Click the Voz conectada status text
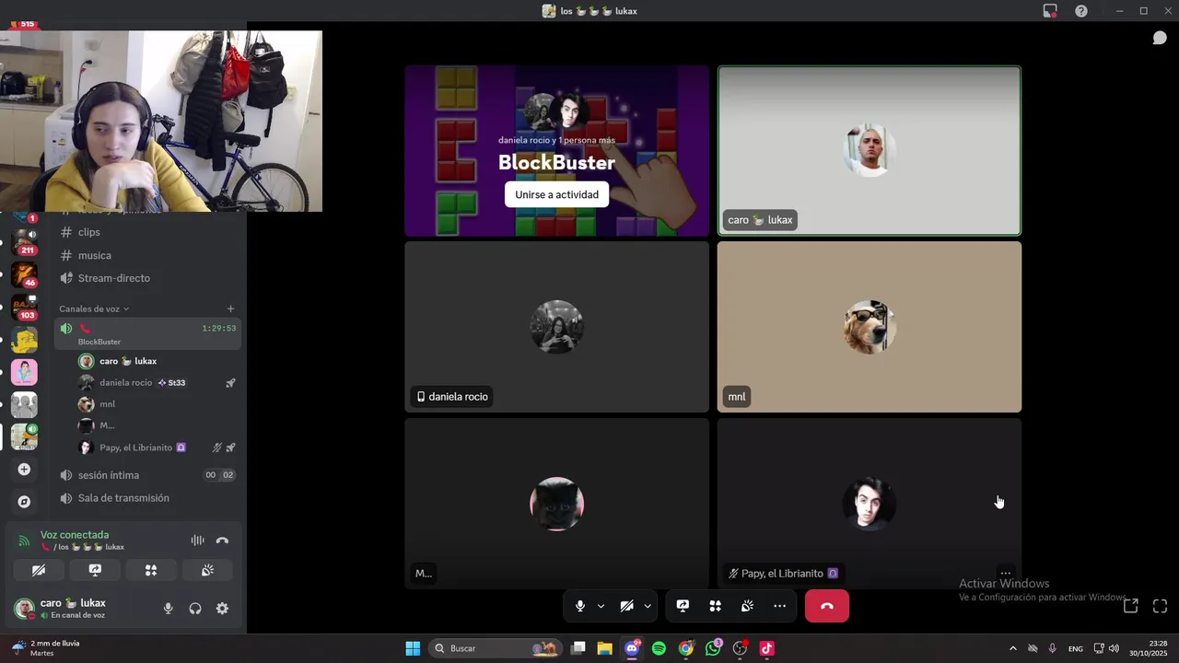Screen dimensions: 1179x663 click(75, 534)
